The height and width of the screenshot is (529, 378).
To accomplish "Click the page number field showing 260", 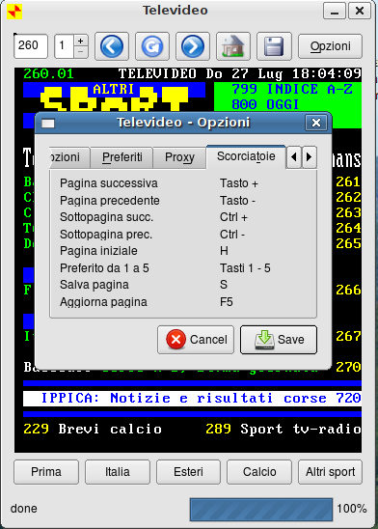I will (31, 46).
